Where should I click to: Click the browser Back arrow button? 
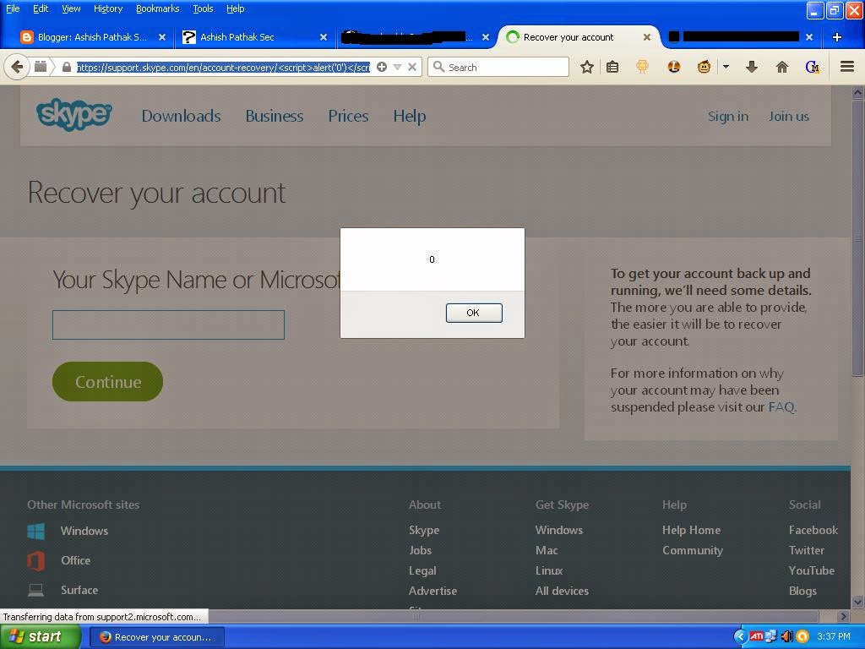pyautogui.click(x=17, y=68)
